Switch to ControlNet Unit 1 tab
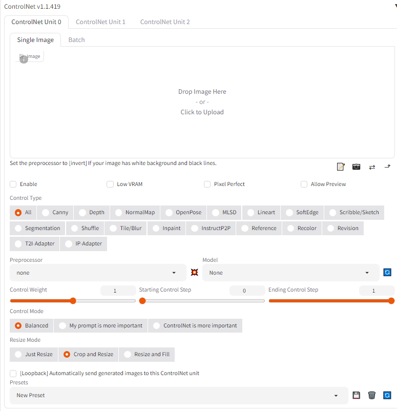Viewport: 397px width, 411px height. pos(100,22)
